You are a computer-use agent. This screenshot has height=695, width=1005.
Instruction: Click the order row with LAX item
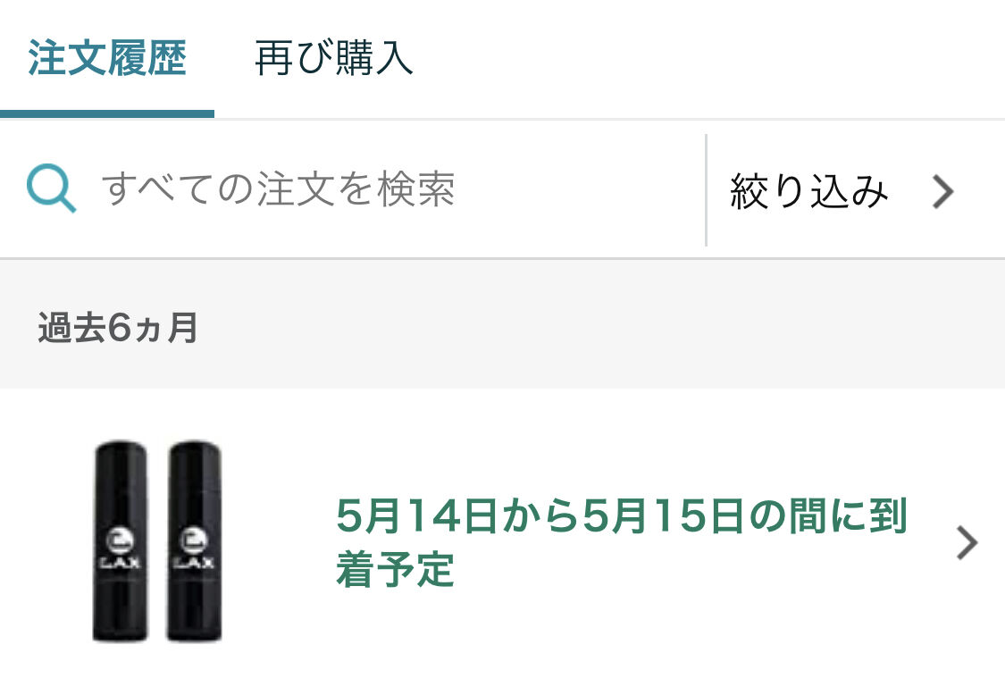502,541
